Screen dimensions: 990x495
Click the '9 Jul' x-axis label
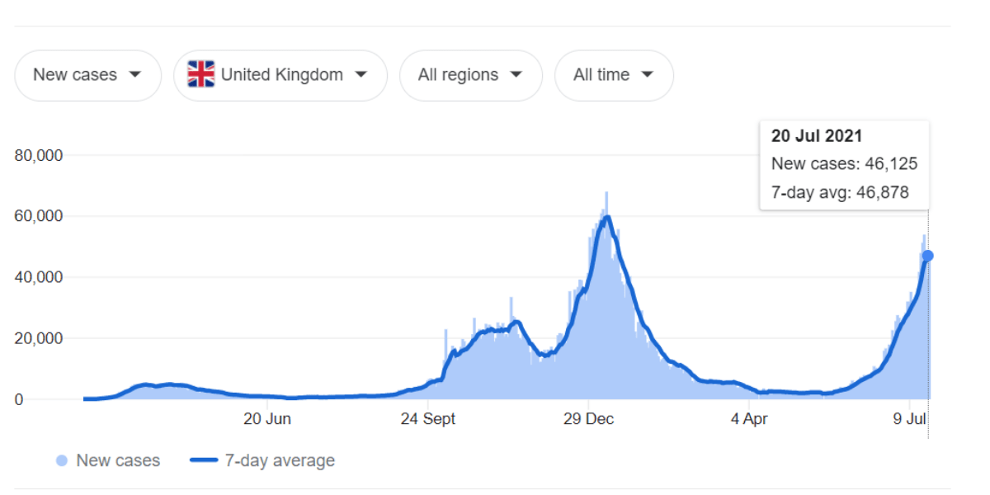point(908,419)
